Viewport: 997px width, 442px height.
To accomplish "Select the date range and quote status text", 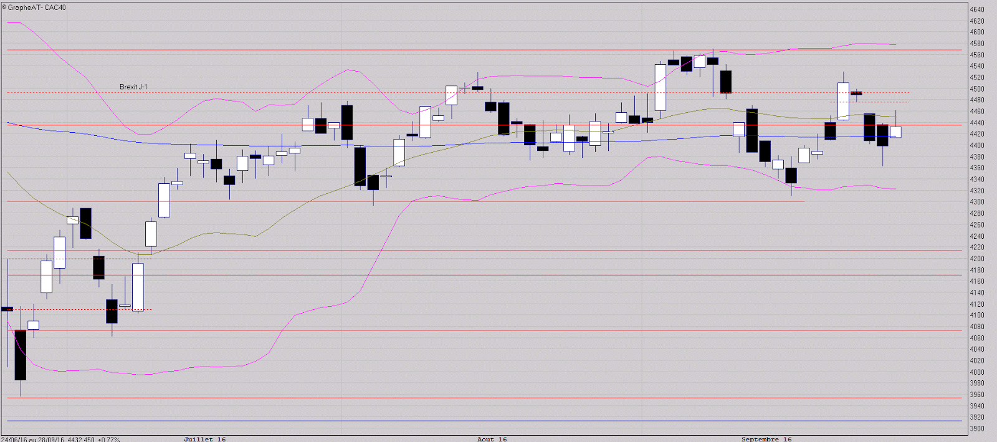I will click(x=60, y=439).
